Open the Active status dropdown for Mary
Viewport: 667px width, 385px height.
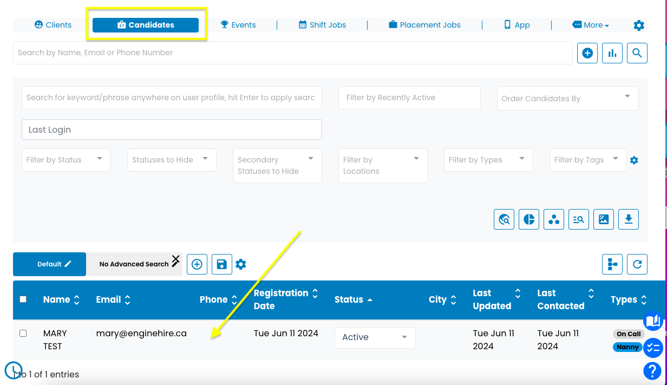[375, 337]
